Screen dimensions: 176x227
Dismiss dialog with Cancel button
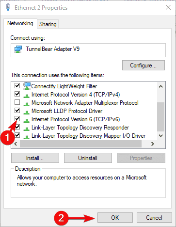click(154, 218)
